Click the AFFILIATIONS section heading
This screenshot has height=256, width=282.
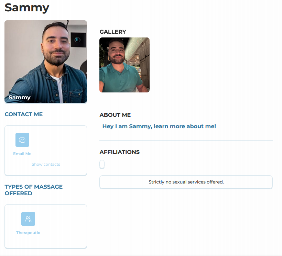click(x=120, y=152)
